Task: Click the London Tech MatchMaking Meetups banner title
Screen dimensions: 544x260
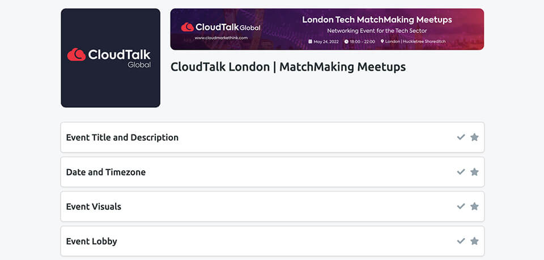Action: pos(377,20)
